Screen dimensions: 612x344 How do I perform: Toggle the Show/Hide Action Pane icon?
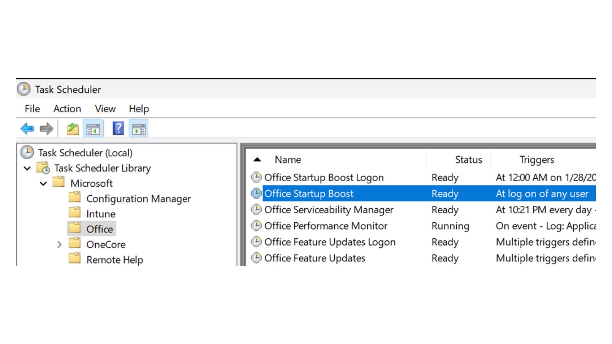point(139,129)
